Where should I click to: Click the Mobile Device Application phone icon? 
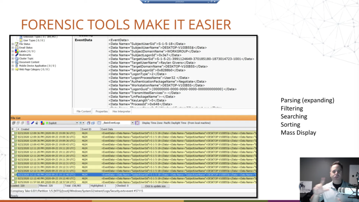click(x=16, y=66)
